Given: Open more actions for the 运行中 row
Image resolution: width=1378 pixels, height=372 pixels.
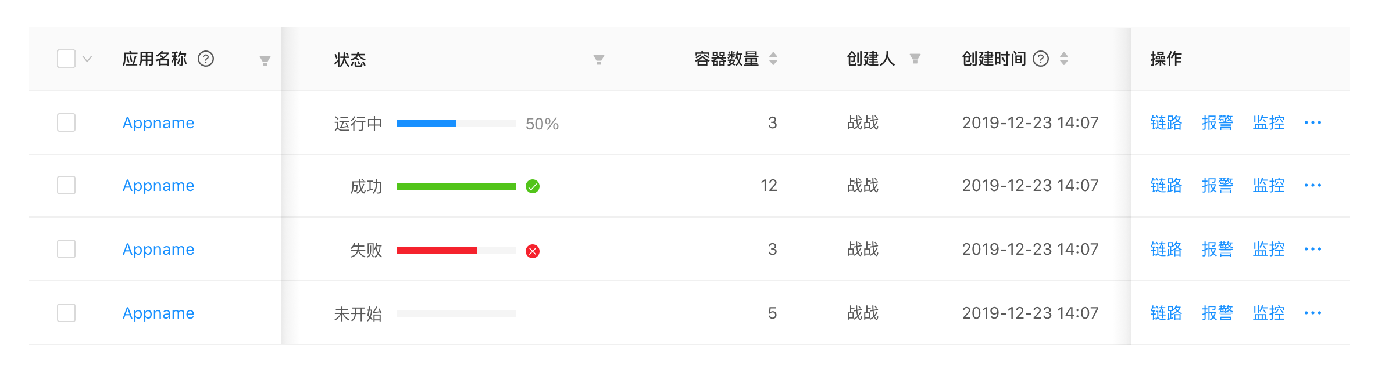Looking at the screenshot, I should pyautogui.click(x=1312, y=122).
